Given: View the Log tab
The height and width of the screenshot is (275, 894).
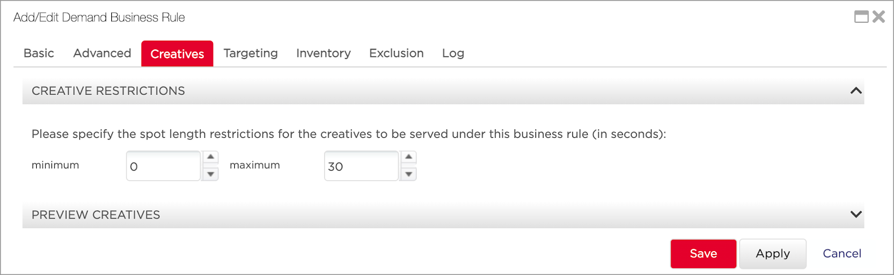Looking at the screenshot, I should click(x=453, y=53).
